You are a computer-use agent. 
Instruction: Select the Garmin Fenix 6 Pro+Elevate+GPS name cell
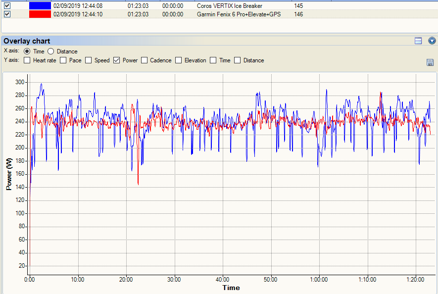(x=239, y=14)
